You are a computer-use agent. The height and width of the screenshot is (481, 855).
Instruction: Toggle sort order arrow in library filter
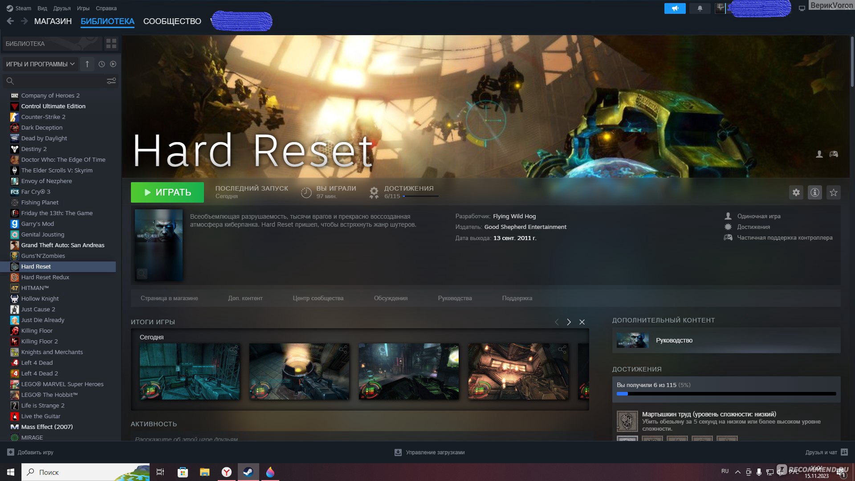tap(87, 64)
